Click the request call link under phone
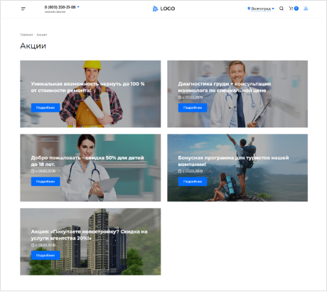This screenshot has height=292, width=327. click(x=55, y=12)
